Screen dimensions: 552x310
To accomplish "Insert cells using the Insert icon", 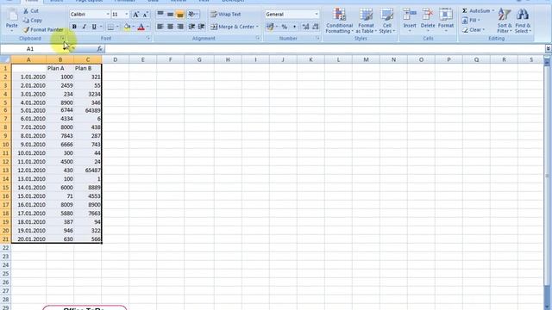I will coord(410,15).
